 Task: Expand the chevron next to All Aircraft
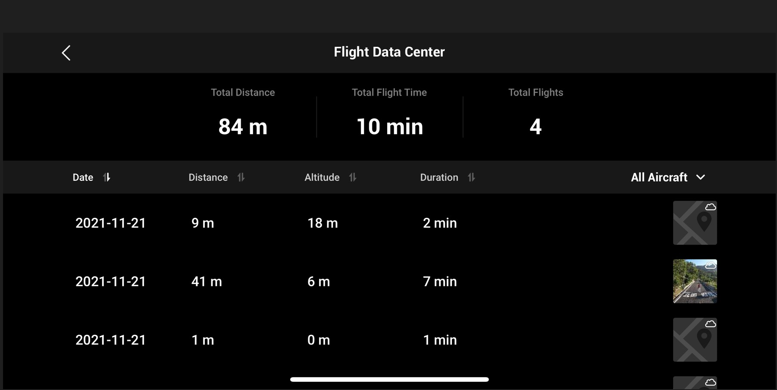click(701, 177)
